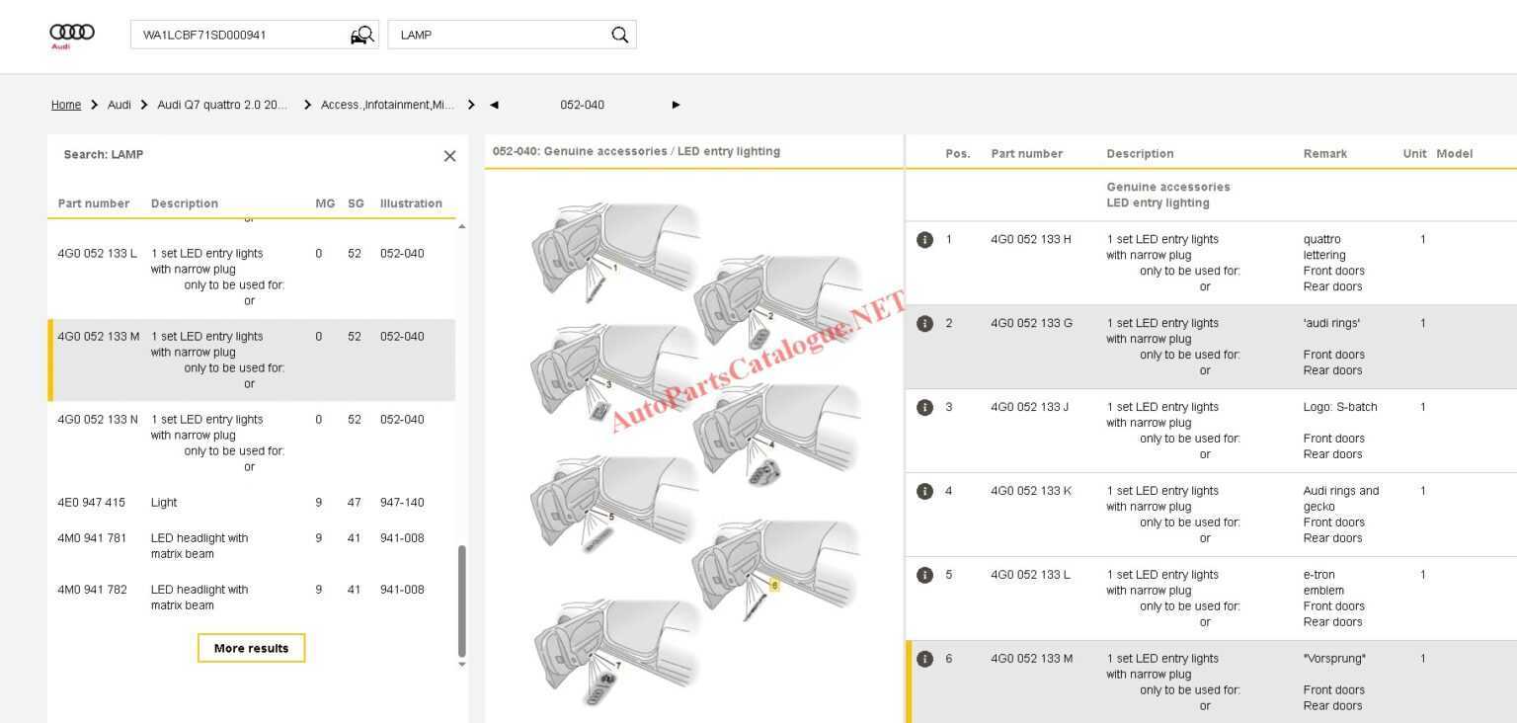
Task: Open info icon for 4G0 052 133 J
Action: pos(924,408)
